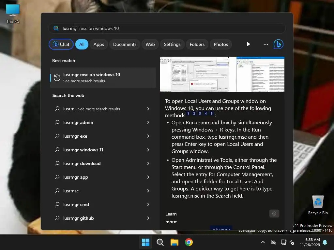This screenshot has height=250, width=334.
Task: Expand the lusrmsc chevron
Action: [x=148, y=191]
